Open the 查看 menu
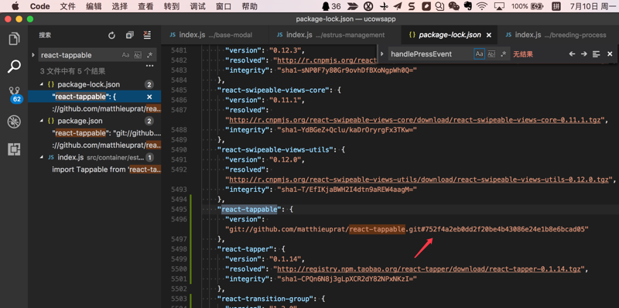The image size is (619, 308). [145, 6]
